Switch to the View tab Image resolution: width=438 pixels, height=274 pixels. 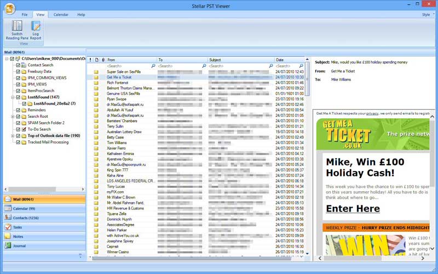coord(40,15)
